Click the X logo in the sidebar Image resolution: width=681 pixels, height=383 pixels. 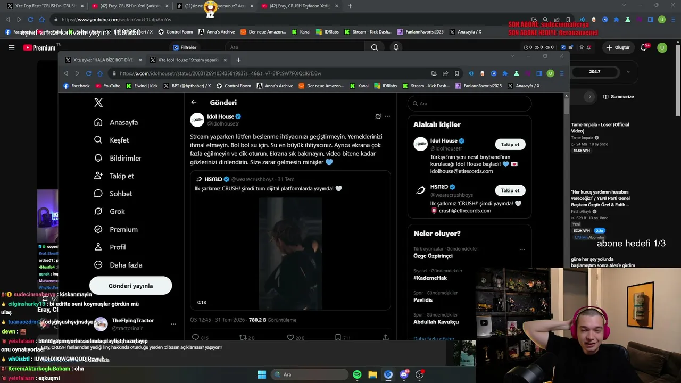point(98,103)
